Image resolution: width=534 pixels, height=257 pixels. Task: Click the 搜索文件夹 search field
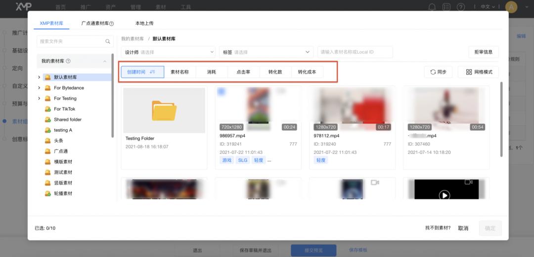[x=75, y=41]
